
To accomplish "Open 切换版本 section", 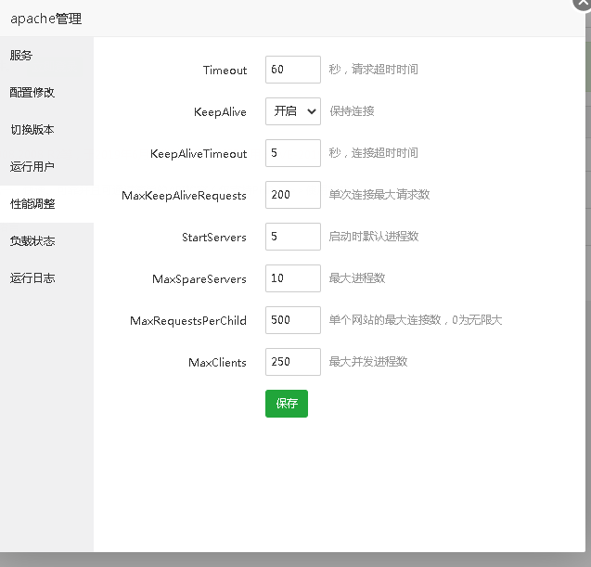I will [x=46, y=130].
